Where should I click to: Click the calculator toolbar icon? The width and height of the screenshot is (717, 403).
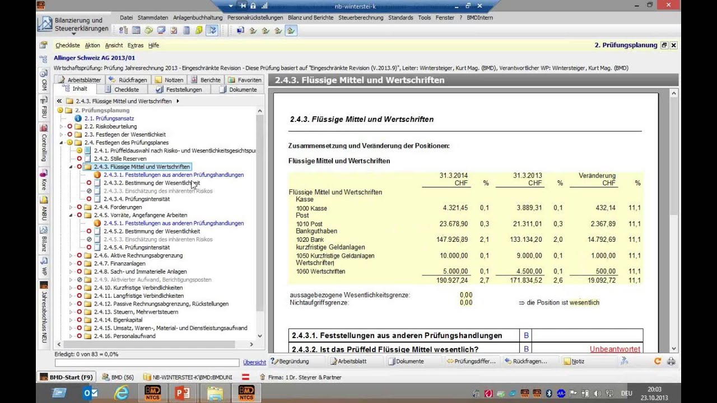pyautogui.click(x=186, y=30)
